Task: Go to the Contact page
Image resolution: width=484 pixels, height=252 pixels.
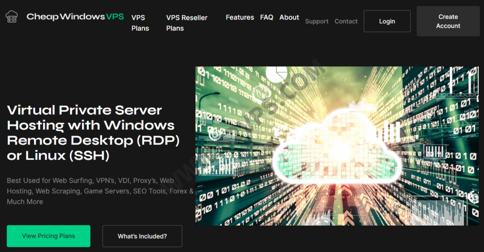Action: pos(346,21)
